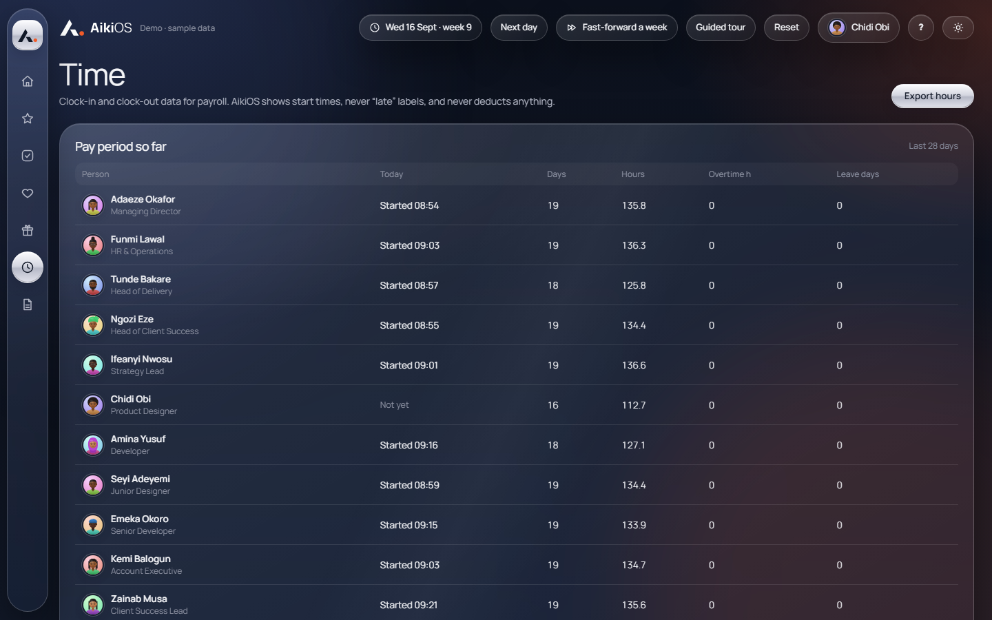Open help with the question mark button

(920, 28)
